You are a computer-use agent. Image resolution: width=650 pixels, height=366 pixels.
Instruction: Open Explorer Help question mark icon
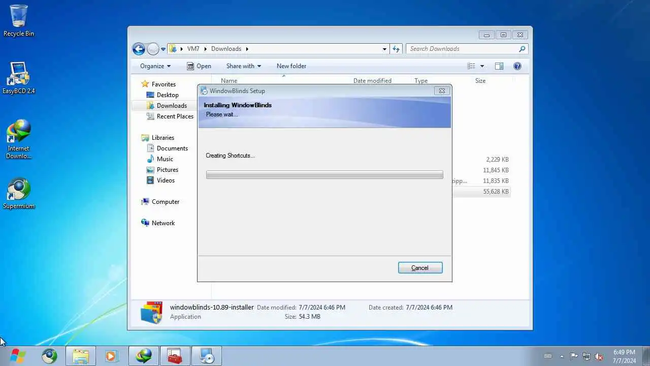517,66
